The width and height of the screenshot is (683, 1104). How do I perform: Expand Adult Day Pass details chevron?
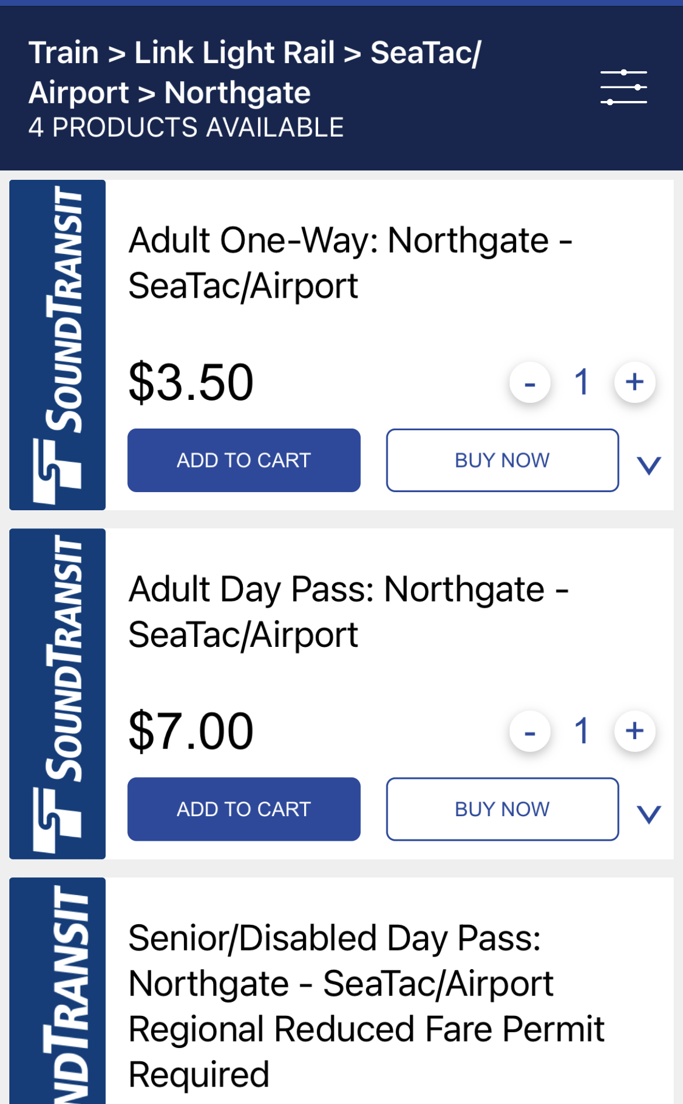tap(649, 814)
